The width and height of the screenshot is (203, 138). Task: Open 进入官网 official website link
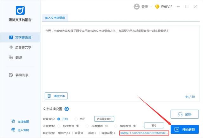23,130
